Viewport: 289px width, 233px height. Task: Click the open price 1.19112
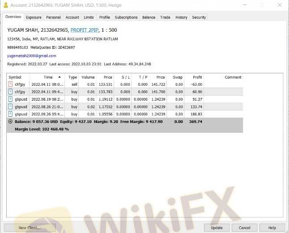tap(106, 99)
